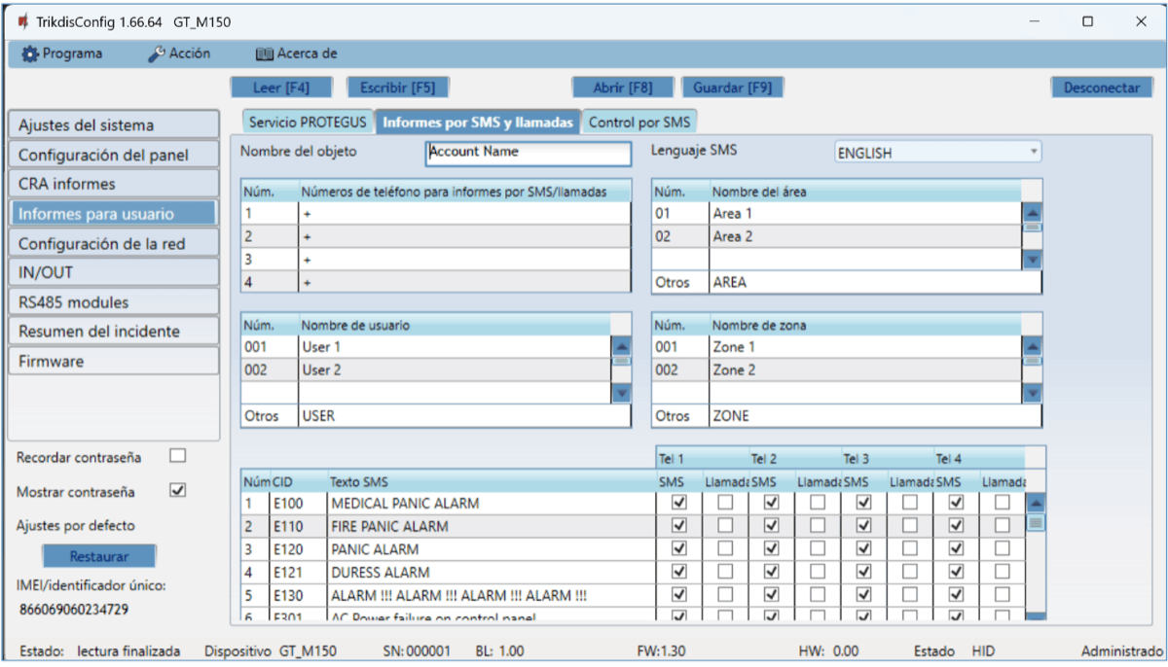Open the Informes para usuario section

tap(112, 214)
